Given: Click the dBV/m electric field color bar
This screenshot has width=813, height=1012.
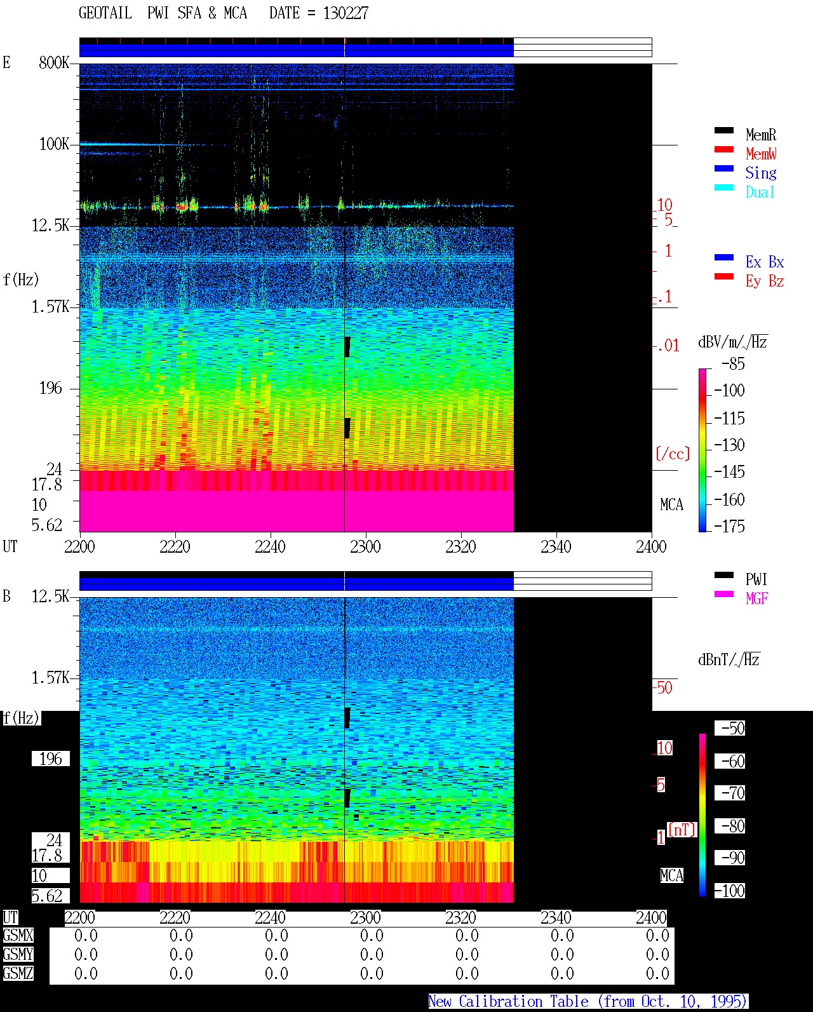Looking at the screenshot, I should [702, 450].
